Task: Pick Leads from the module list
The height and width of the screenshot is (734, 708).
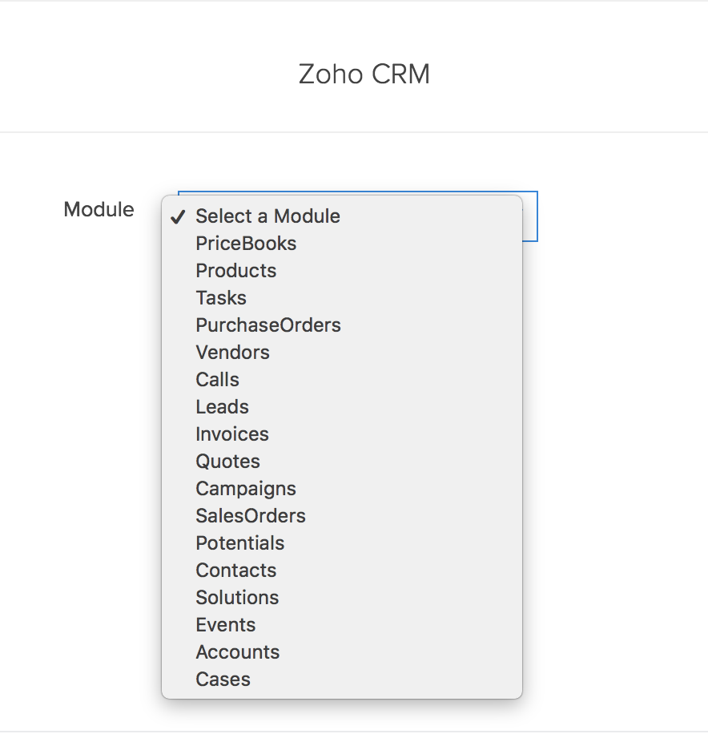Action: (223, 407)
